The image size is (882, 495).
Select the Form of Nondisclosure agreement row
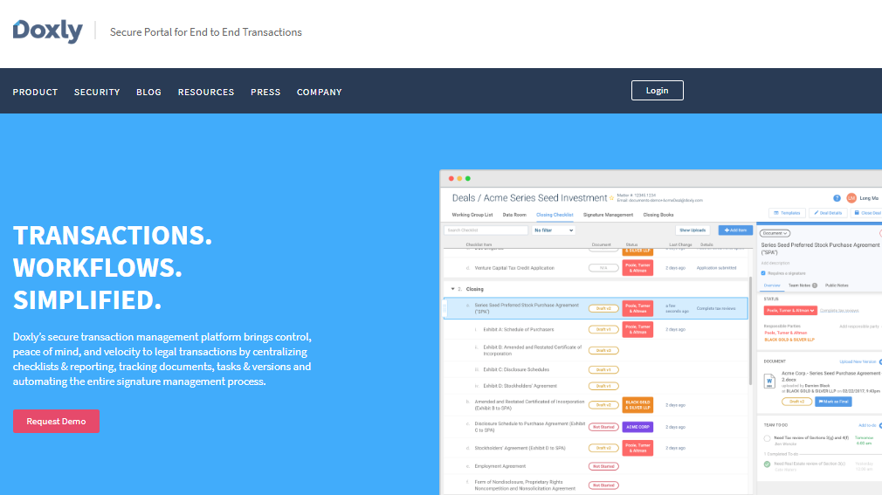click(x=596, y=485)
